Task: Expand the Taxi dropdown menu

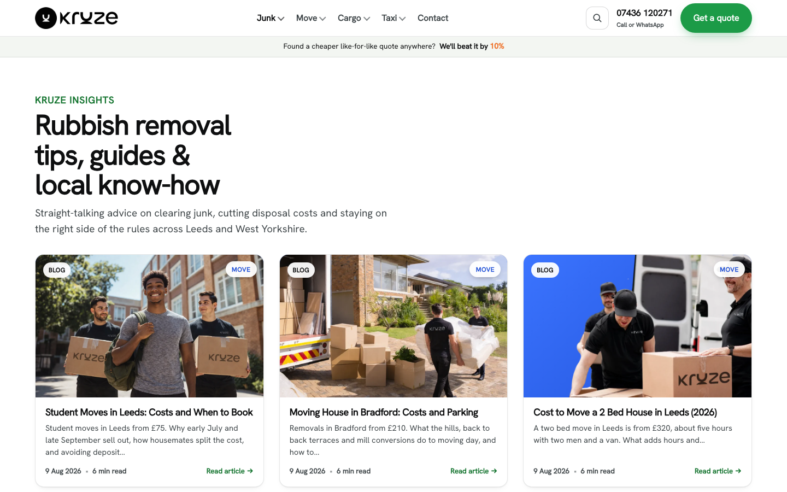Action: tap(393, 18)
